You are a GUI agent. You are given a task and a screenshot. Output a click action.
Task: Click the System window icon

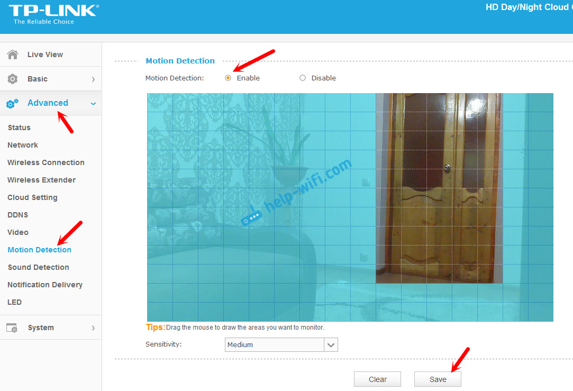12,328
